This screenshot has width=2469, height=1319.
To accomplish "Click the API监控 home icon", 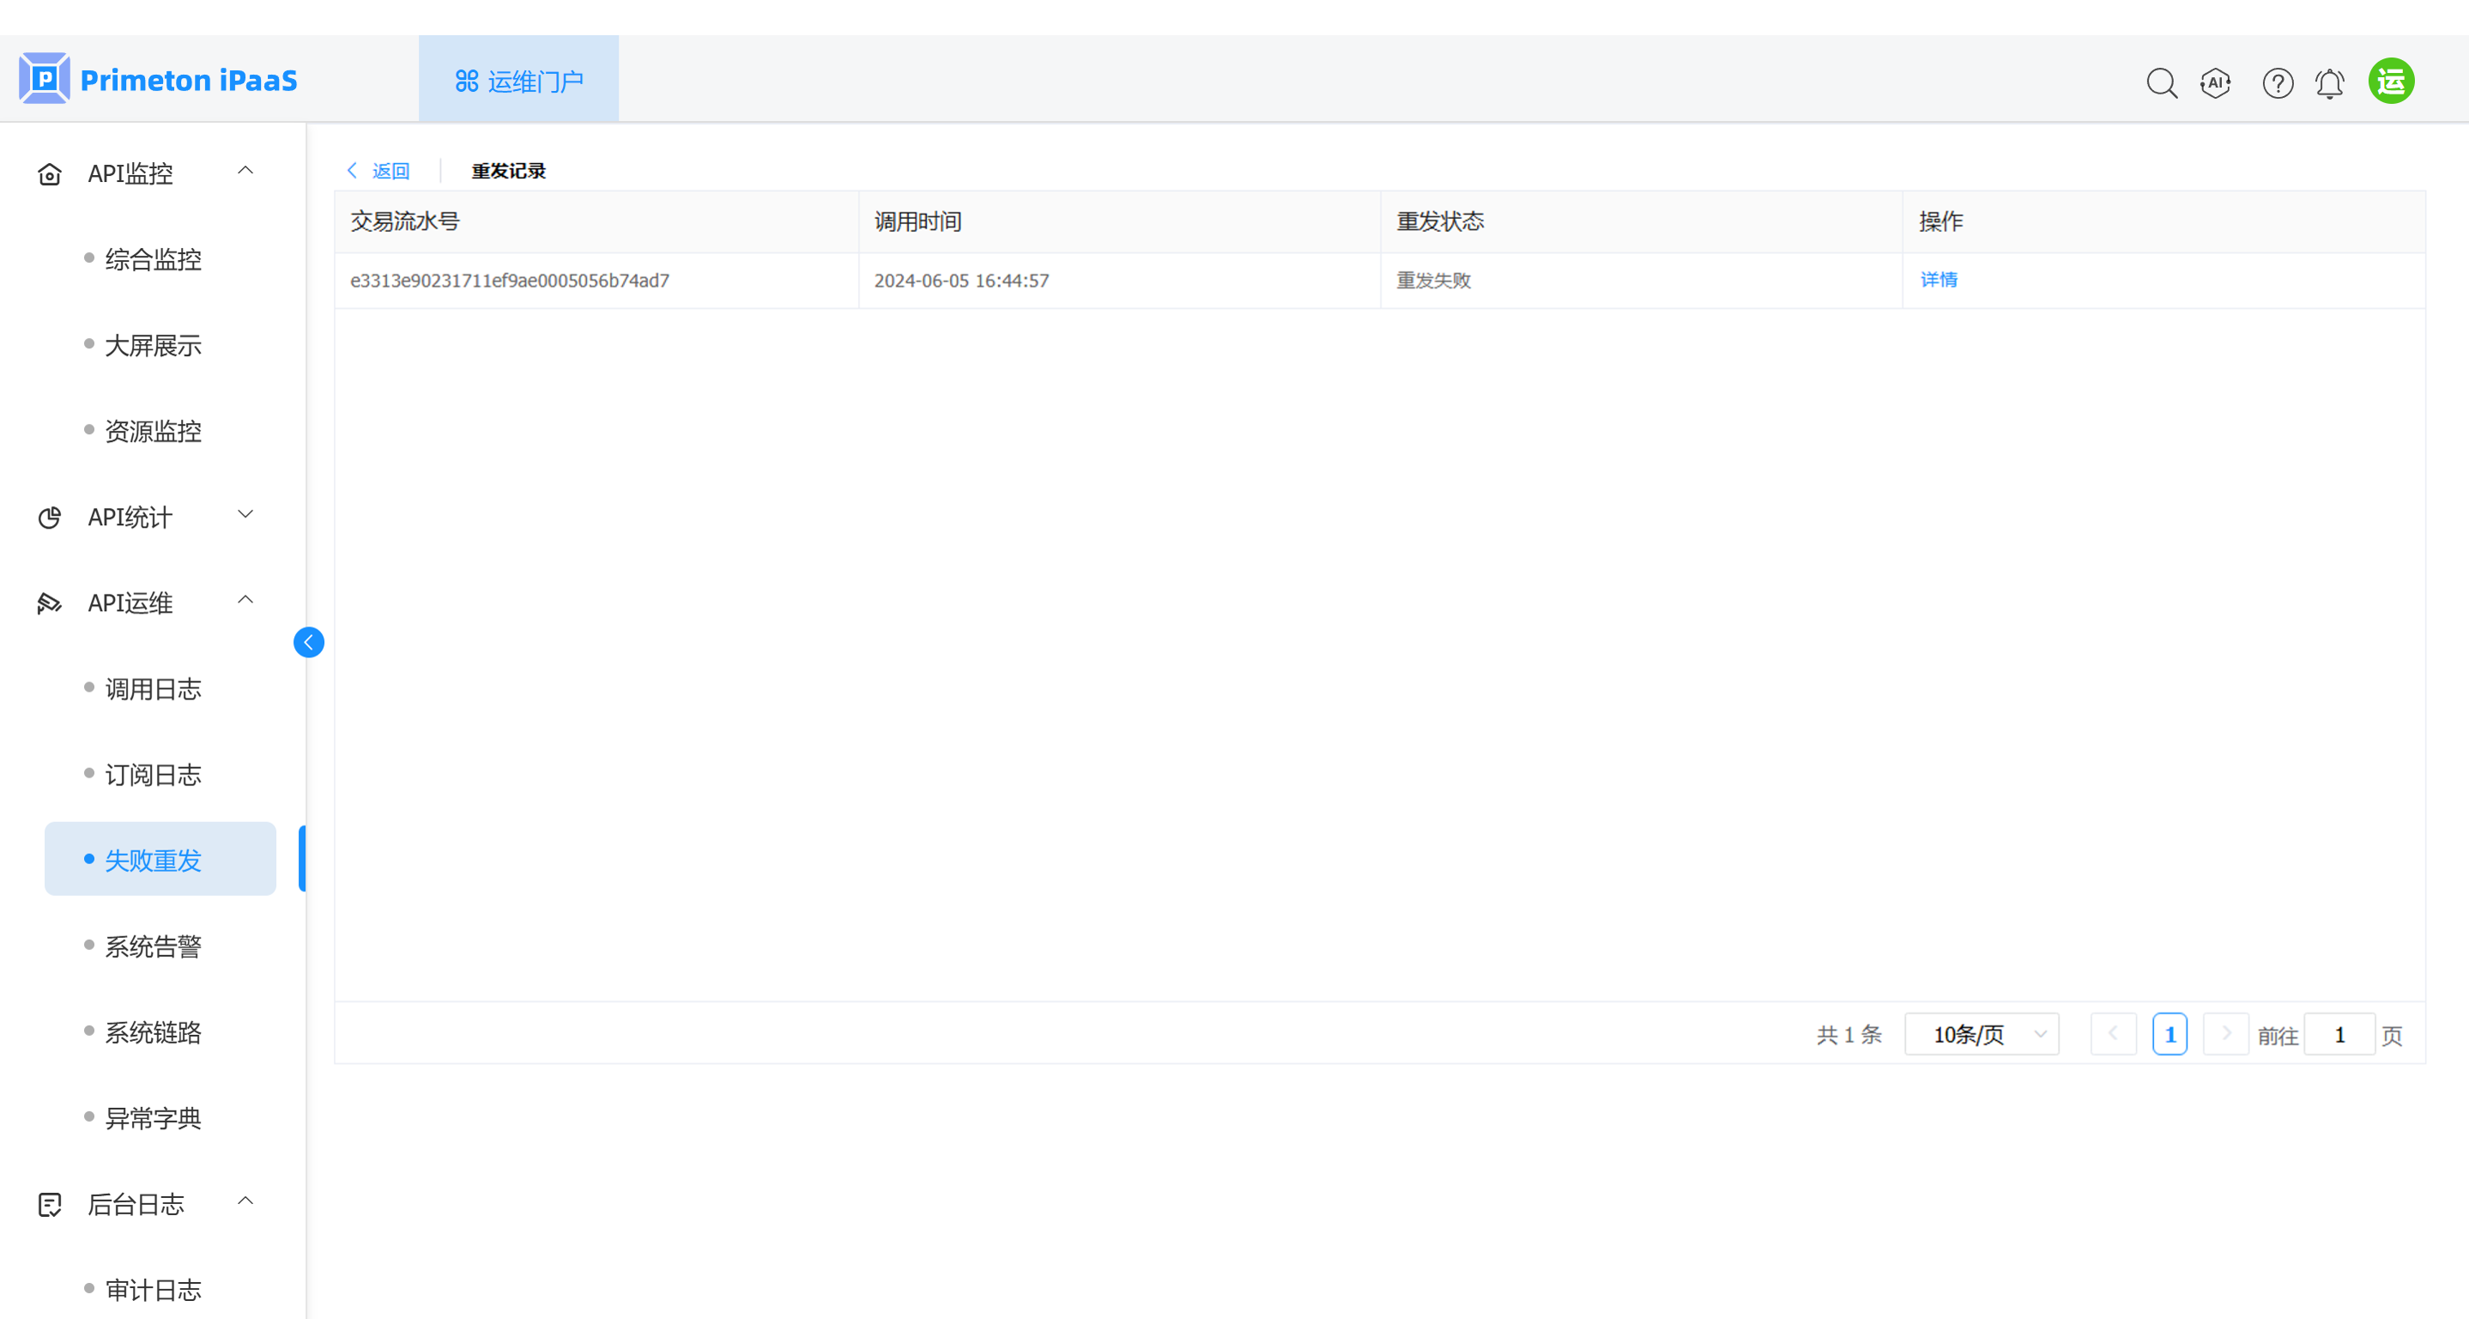I will (x=50, y=173).
